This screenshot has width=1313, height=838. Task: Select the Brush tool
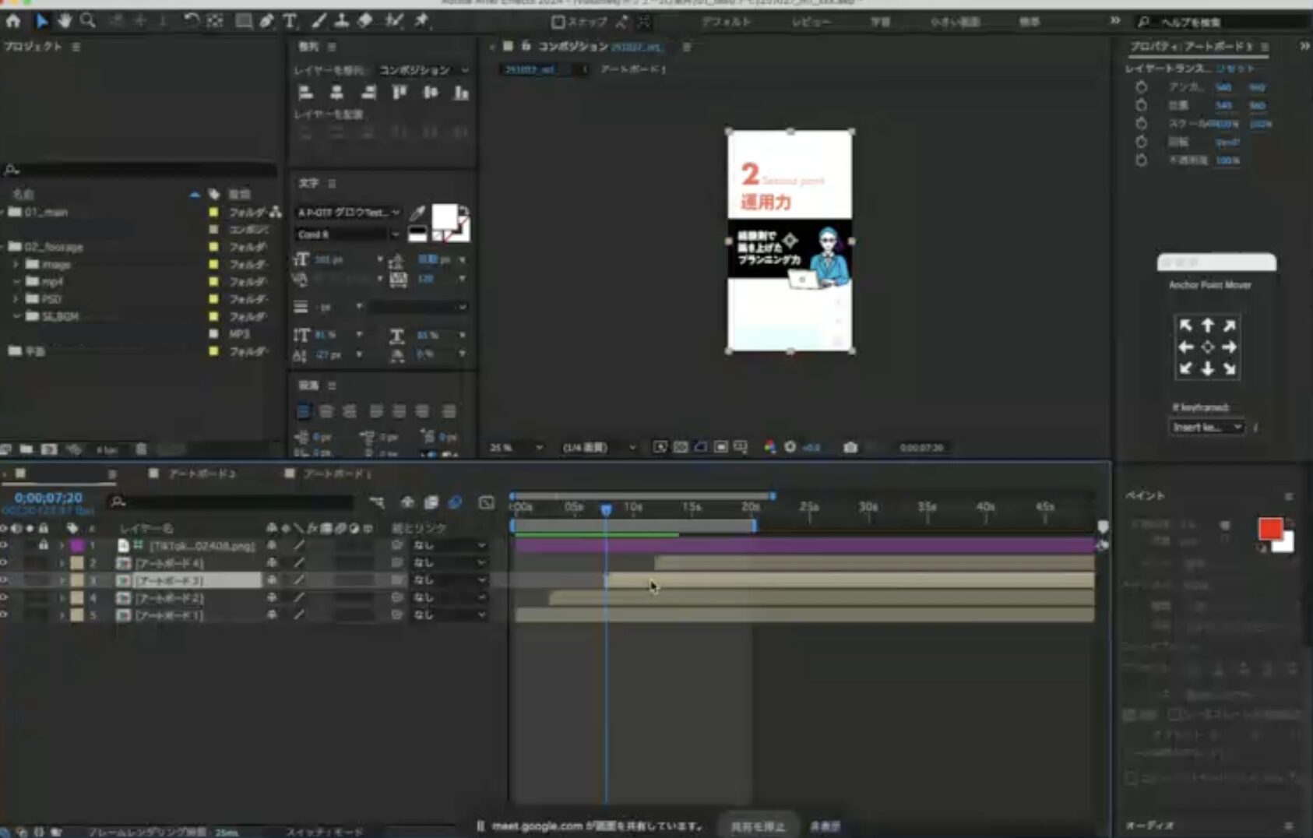[x=319, y=21]
